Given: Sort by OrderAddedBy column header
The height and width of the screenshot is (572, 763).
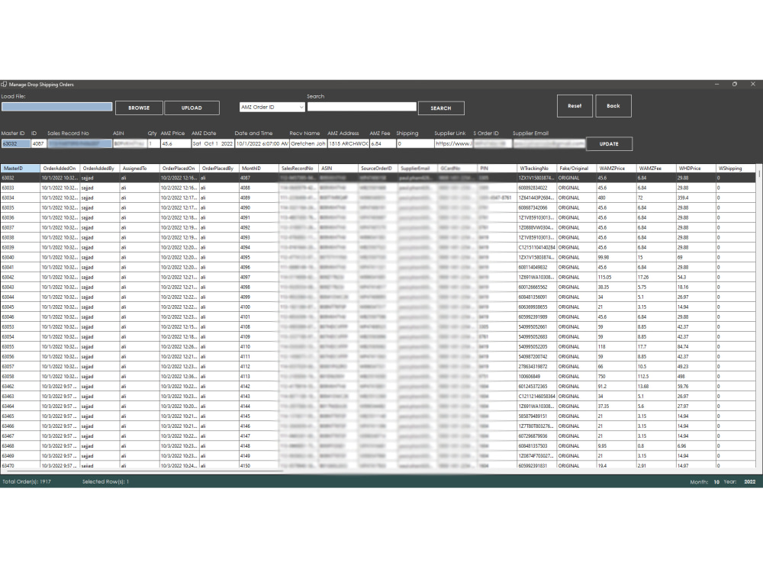Looking at the screenshot, I should click(100, 169).
